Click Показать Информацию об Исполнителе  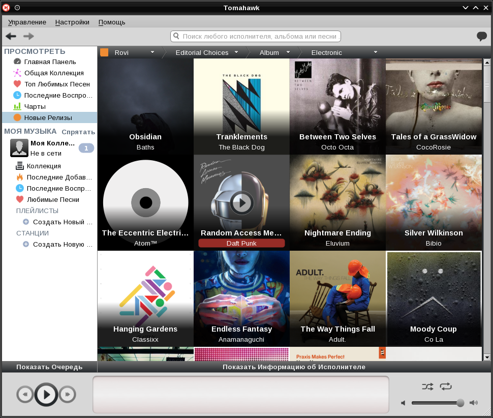(x=294, y=367)
